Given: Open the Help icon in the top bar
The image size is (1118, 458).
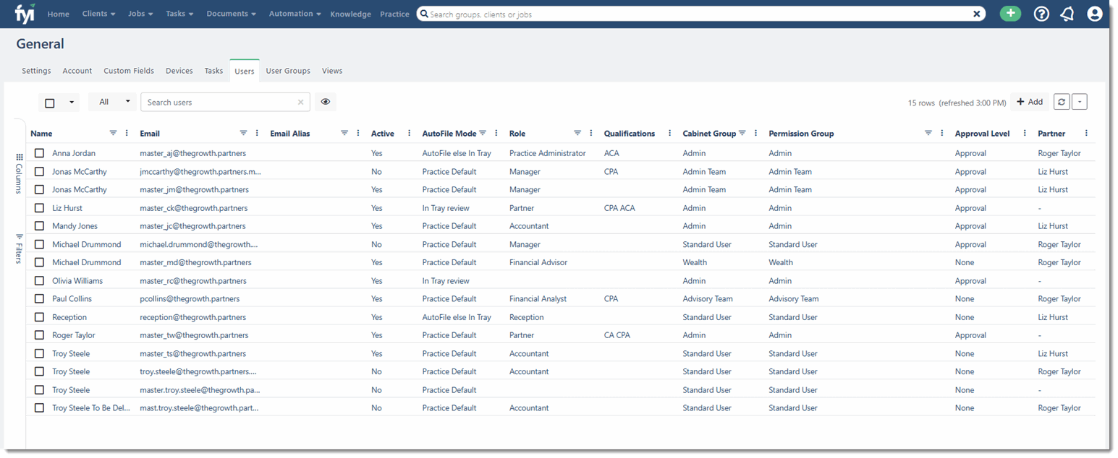Looking at the screenshot, I should coord(1041,13).
